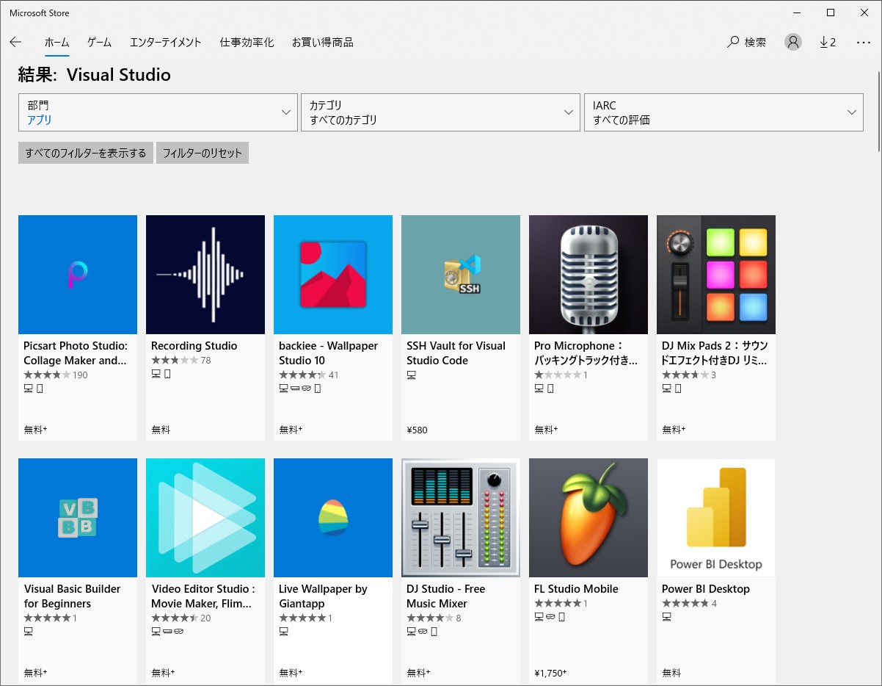Select the Power BI Desktop app icon
The width and height of the screenshot is (882, 686).
click(715, 517)
